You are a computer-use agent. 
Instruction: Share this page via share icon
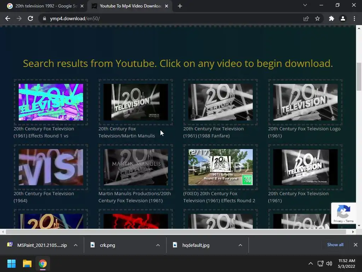coord(306,18)
